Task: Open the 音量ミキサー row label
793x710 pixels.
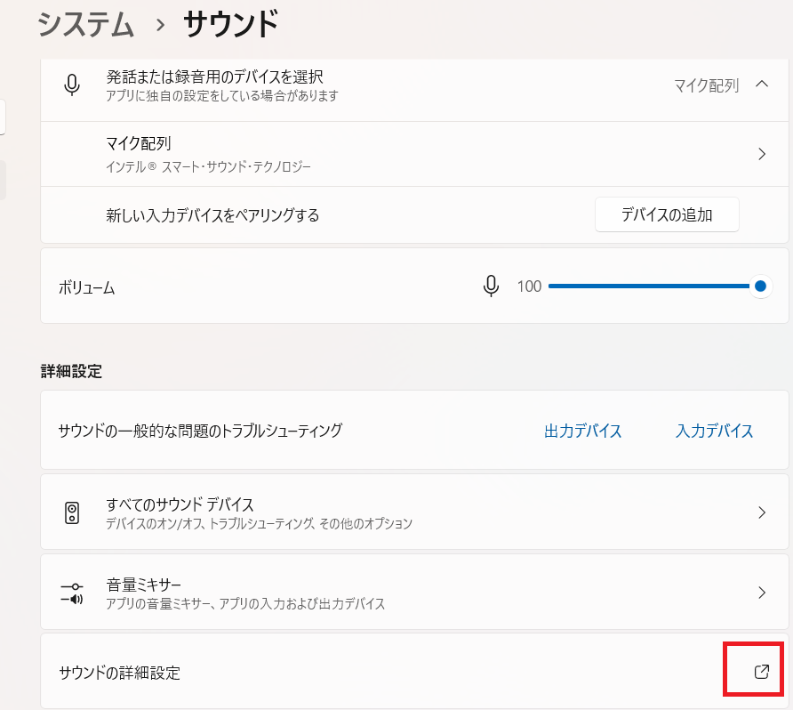Action: 144,585
